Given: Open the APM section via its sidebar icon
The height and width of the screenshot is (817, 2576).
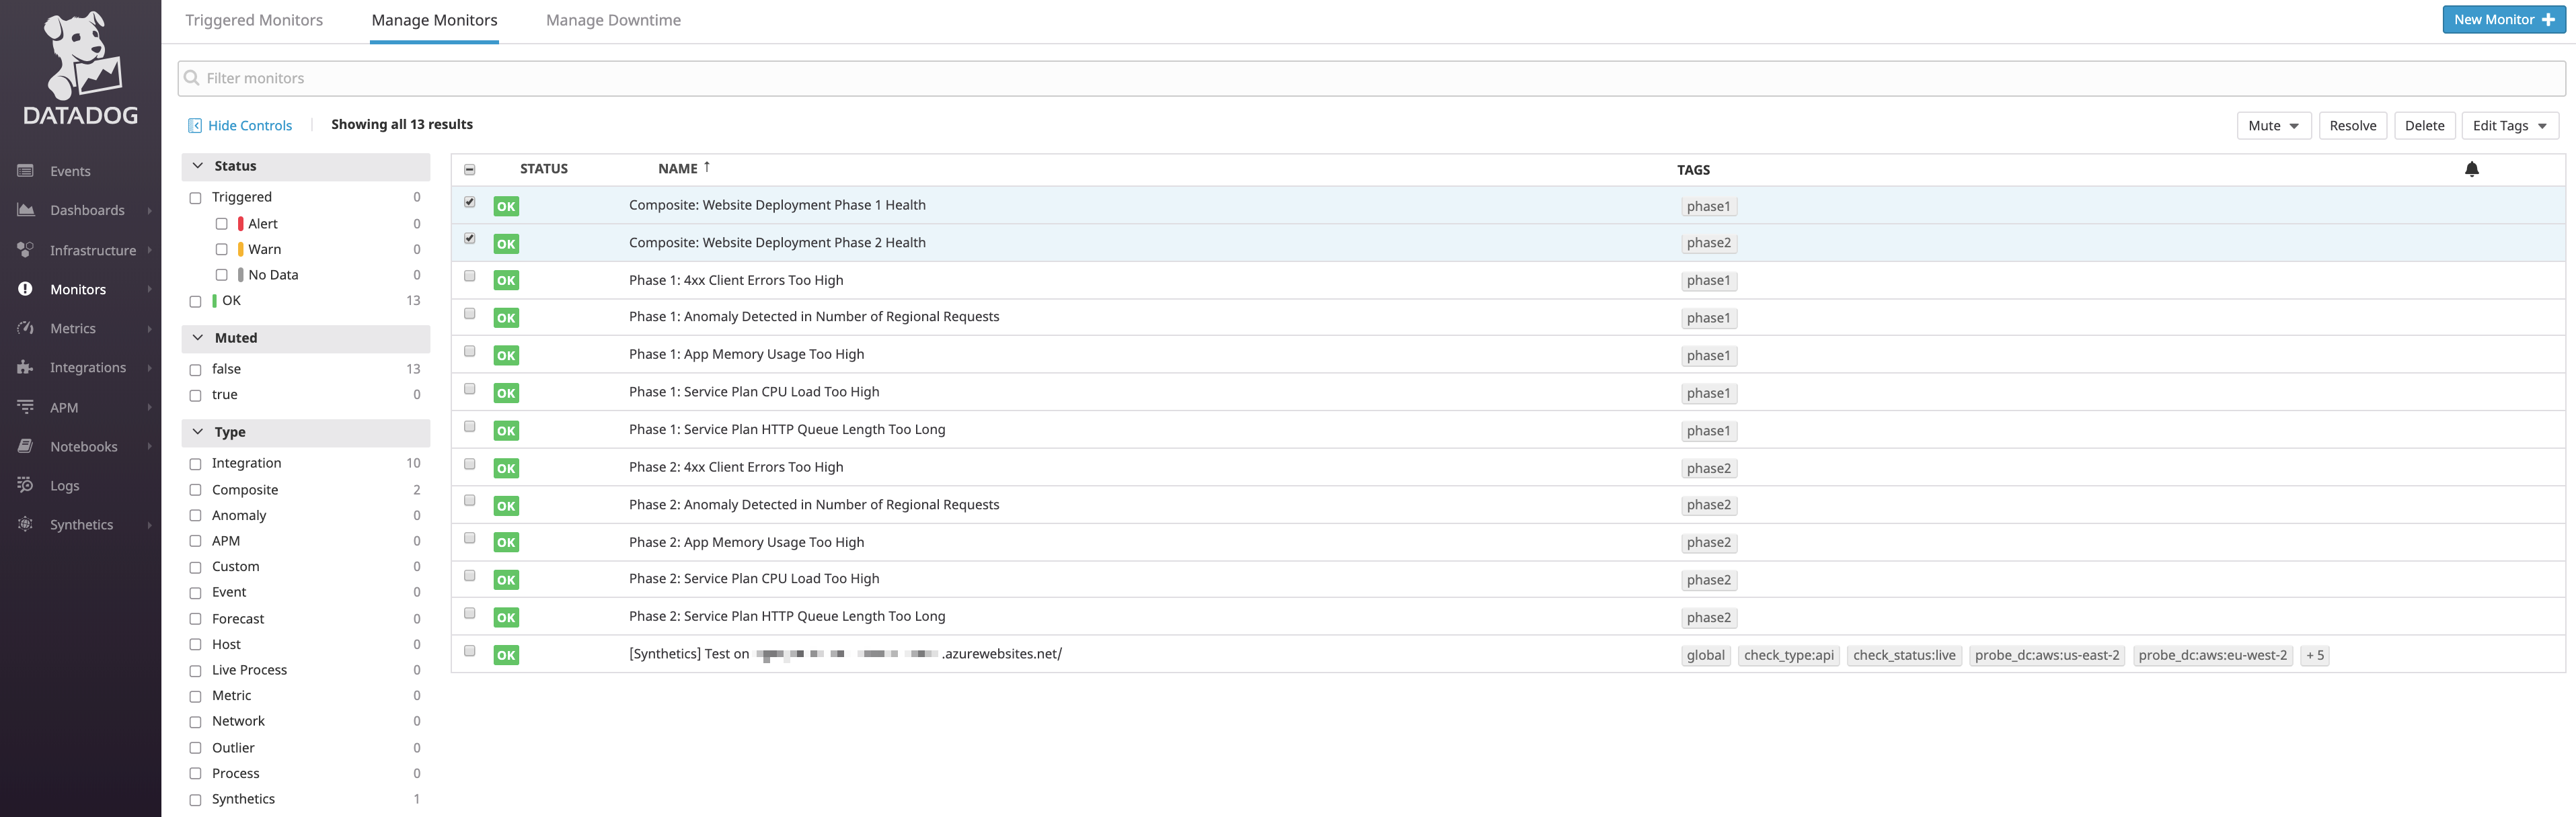Looking at the screenshot, I should coord(26,406).
